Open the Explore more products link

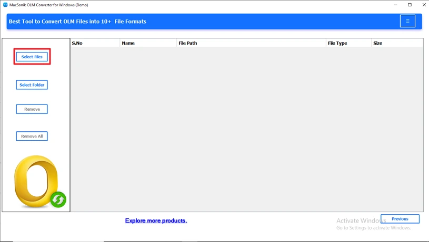coord(156,220)
